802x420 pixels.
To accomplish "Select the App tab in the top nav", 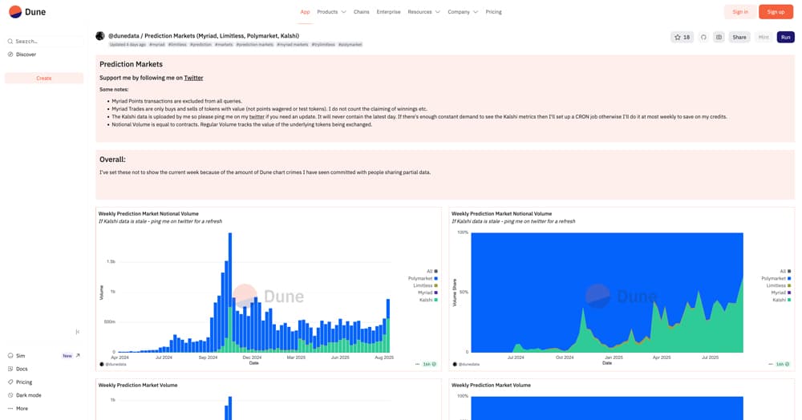I will 305,12.
